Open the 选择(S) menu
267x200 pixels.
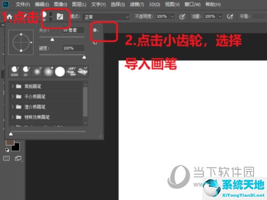[118, 4]
